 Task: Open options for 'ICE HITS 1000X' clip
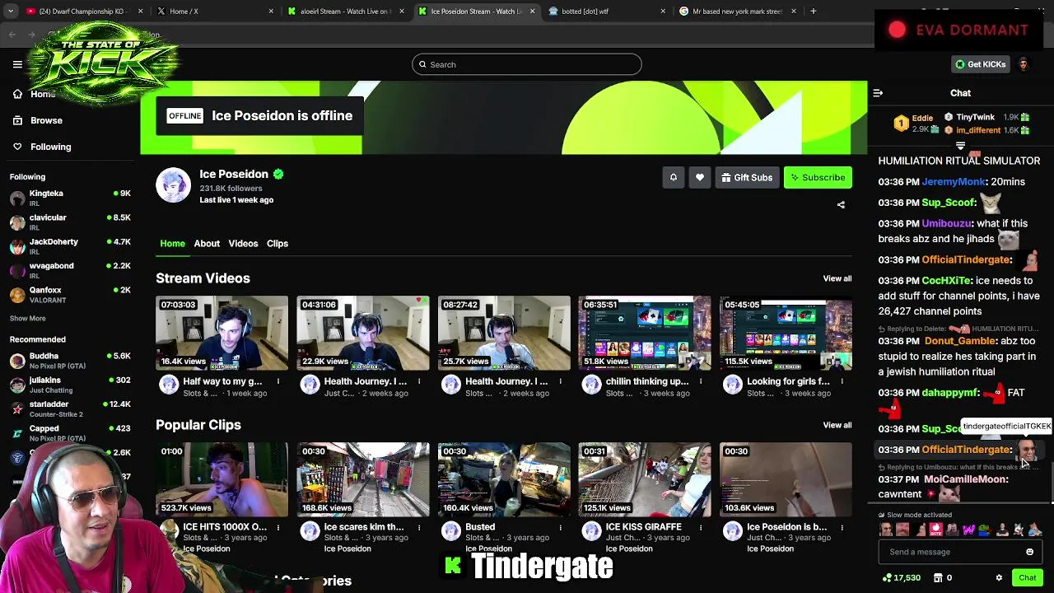coord(277,527)
